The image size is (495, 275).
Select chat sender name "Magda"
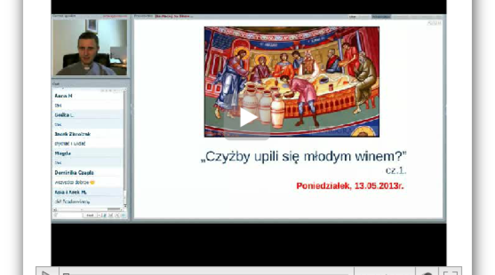[63, 153]
